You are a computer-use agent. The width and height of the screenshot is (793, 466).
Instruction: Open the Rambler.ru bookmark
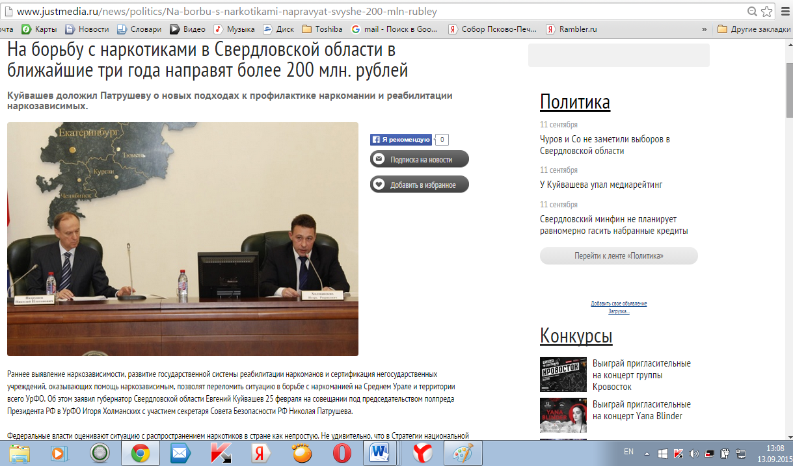pyautogui.click(x=571, y=29)
